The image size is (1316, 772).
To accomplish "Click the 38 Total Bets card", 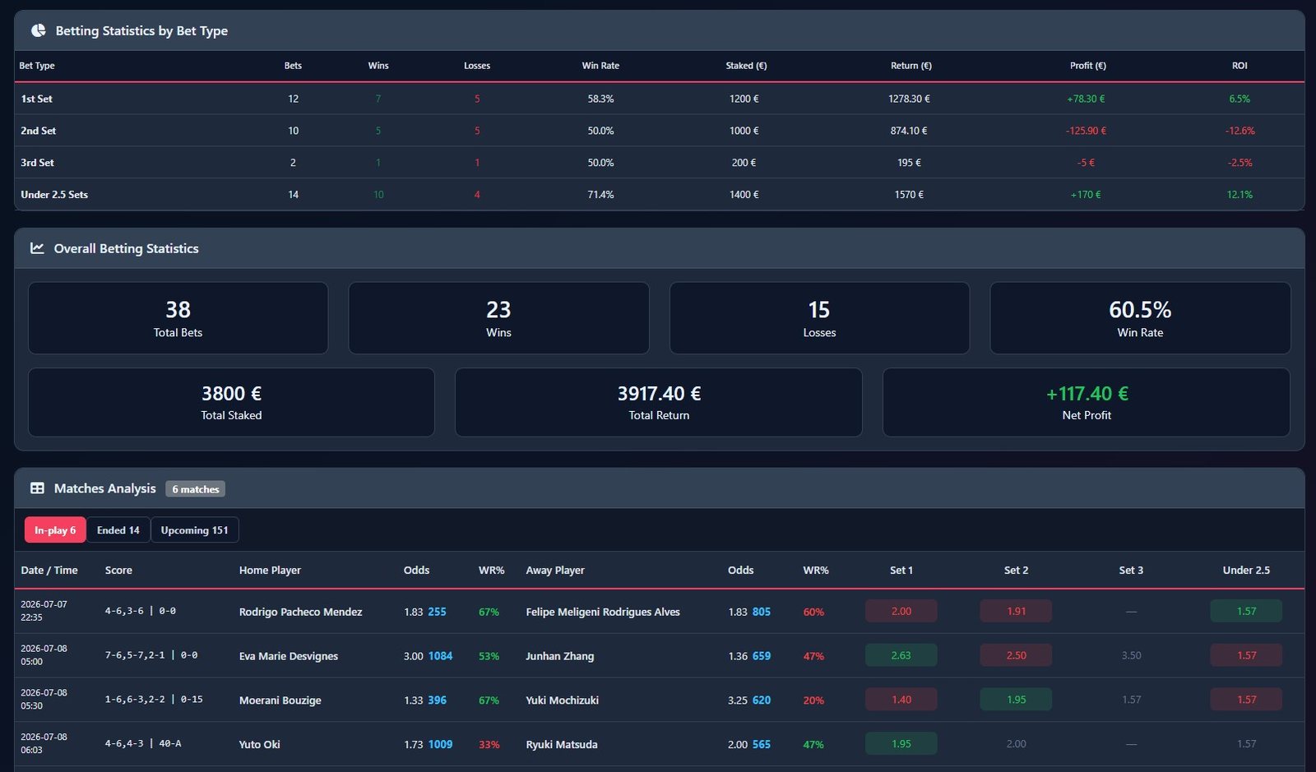I will pos(178,318).
